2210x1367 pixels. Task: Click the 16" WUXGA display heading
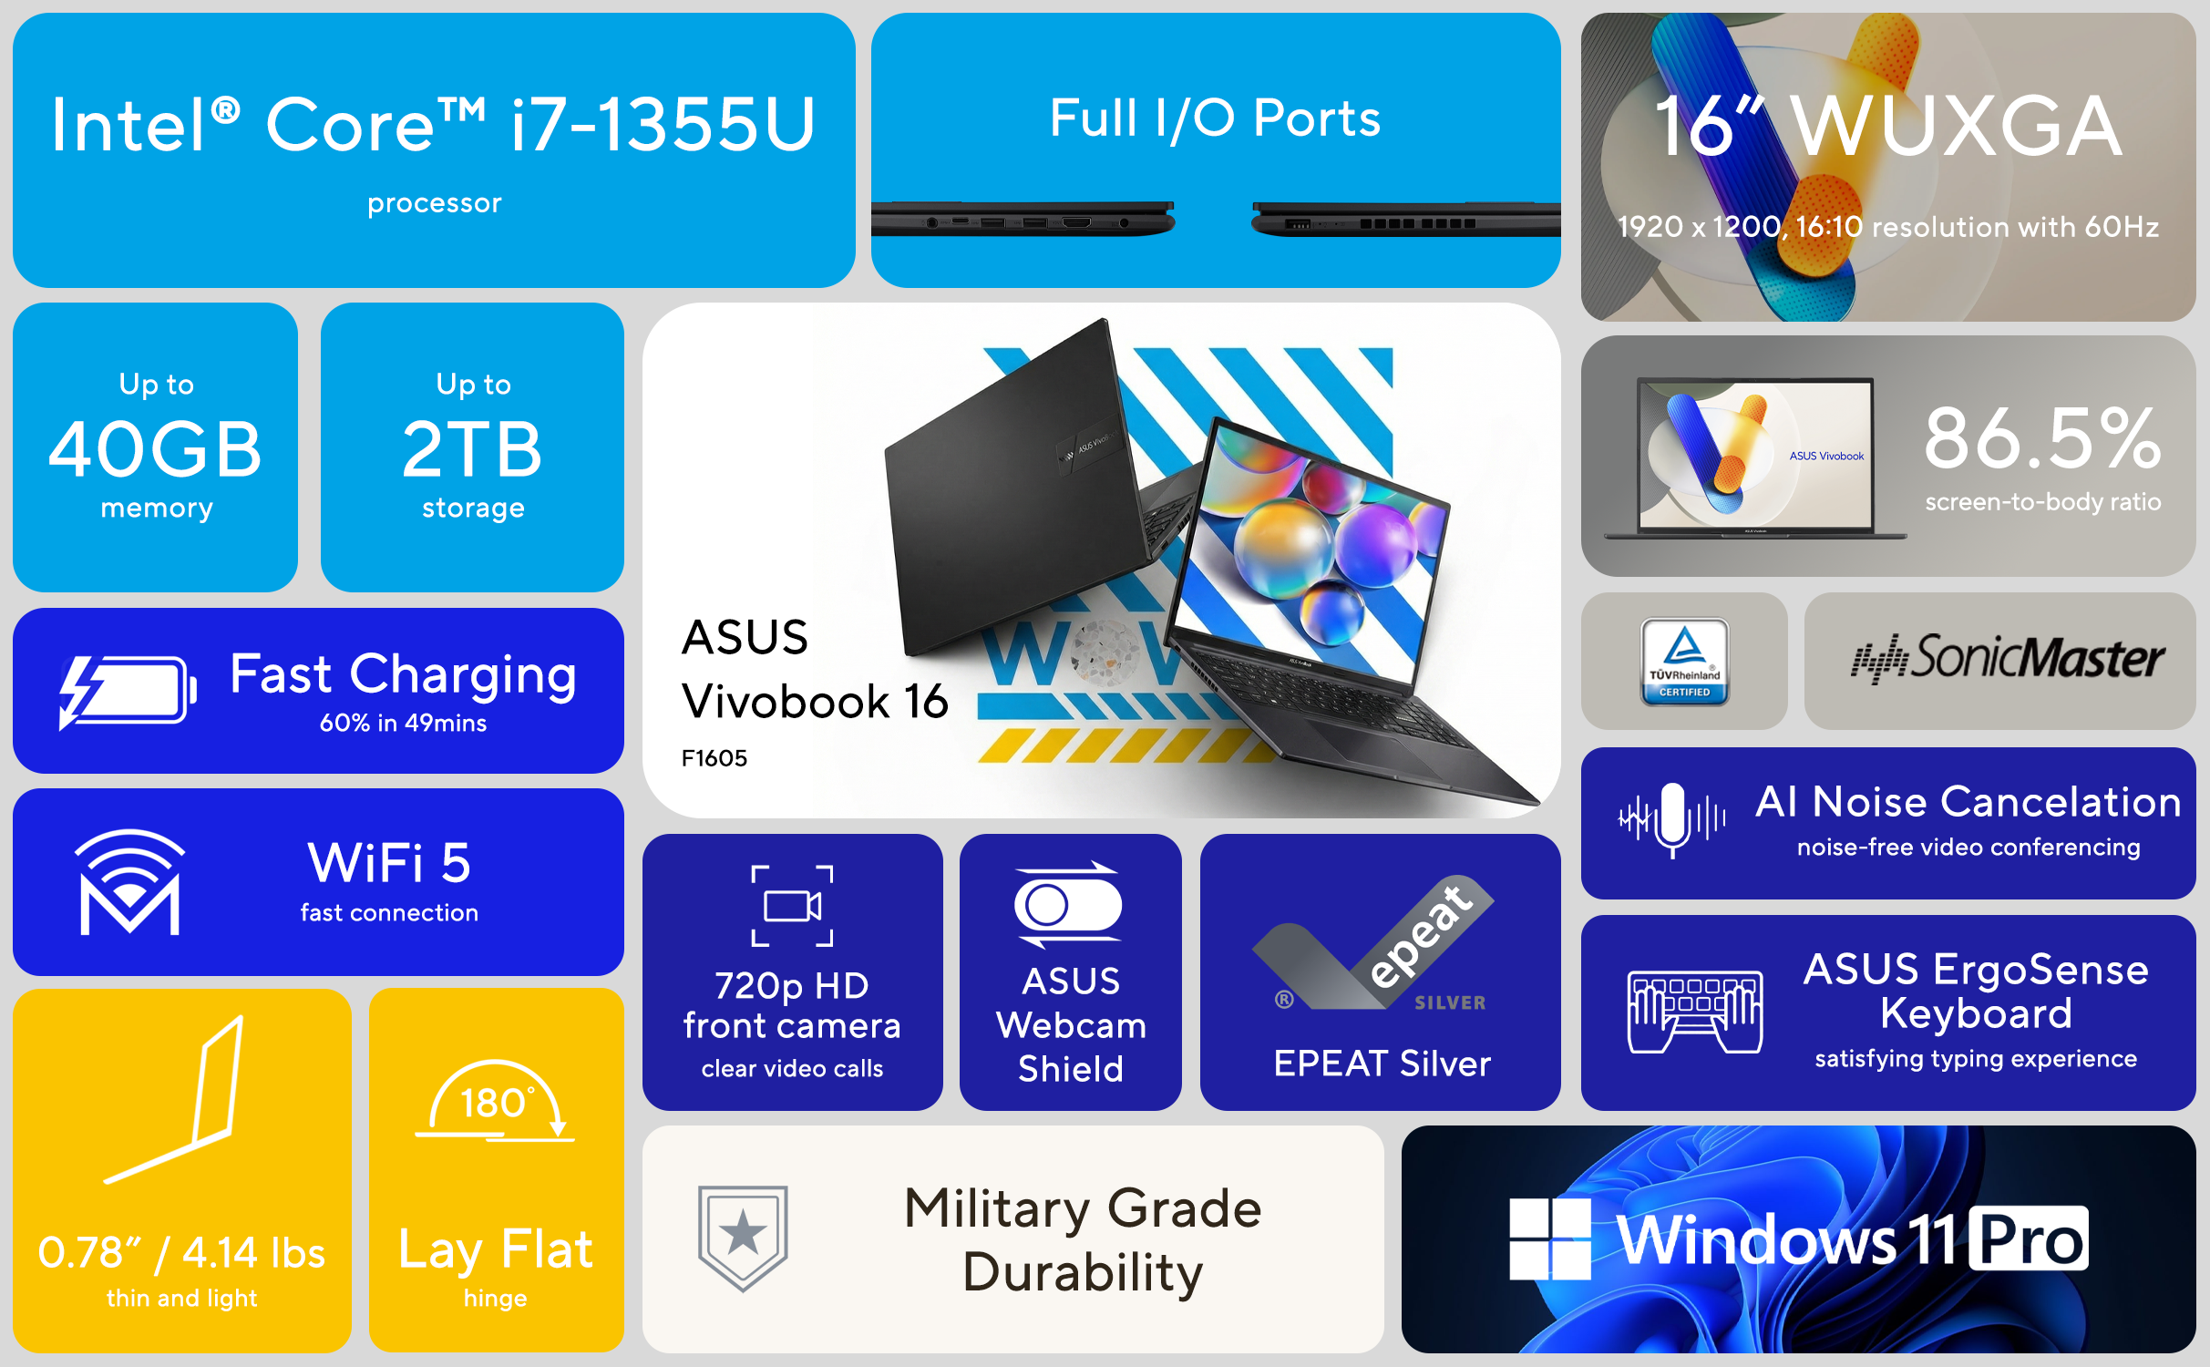pyautogui.click(x=1888, y=127)
